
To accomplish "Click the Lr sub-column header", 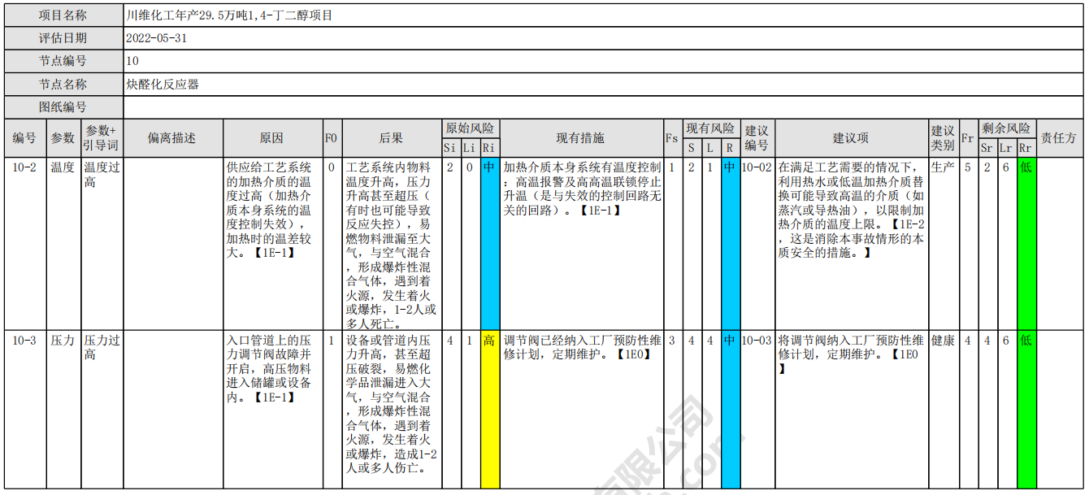I will (1006, 148).
